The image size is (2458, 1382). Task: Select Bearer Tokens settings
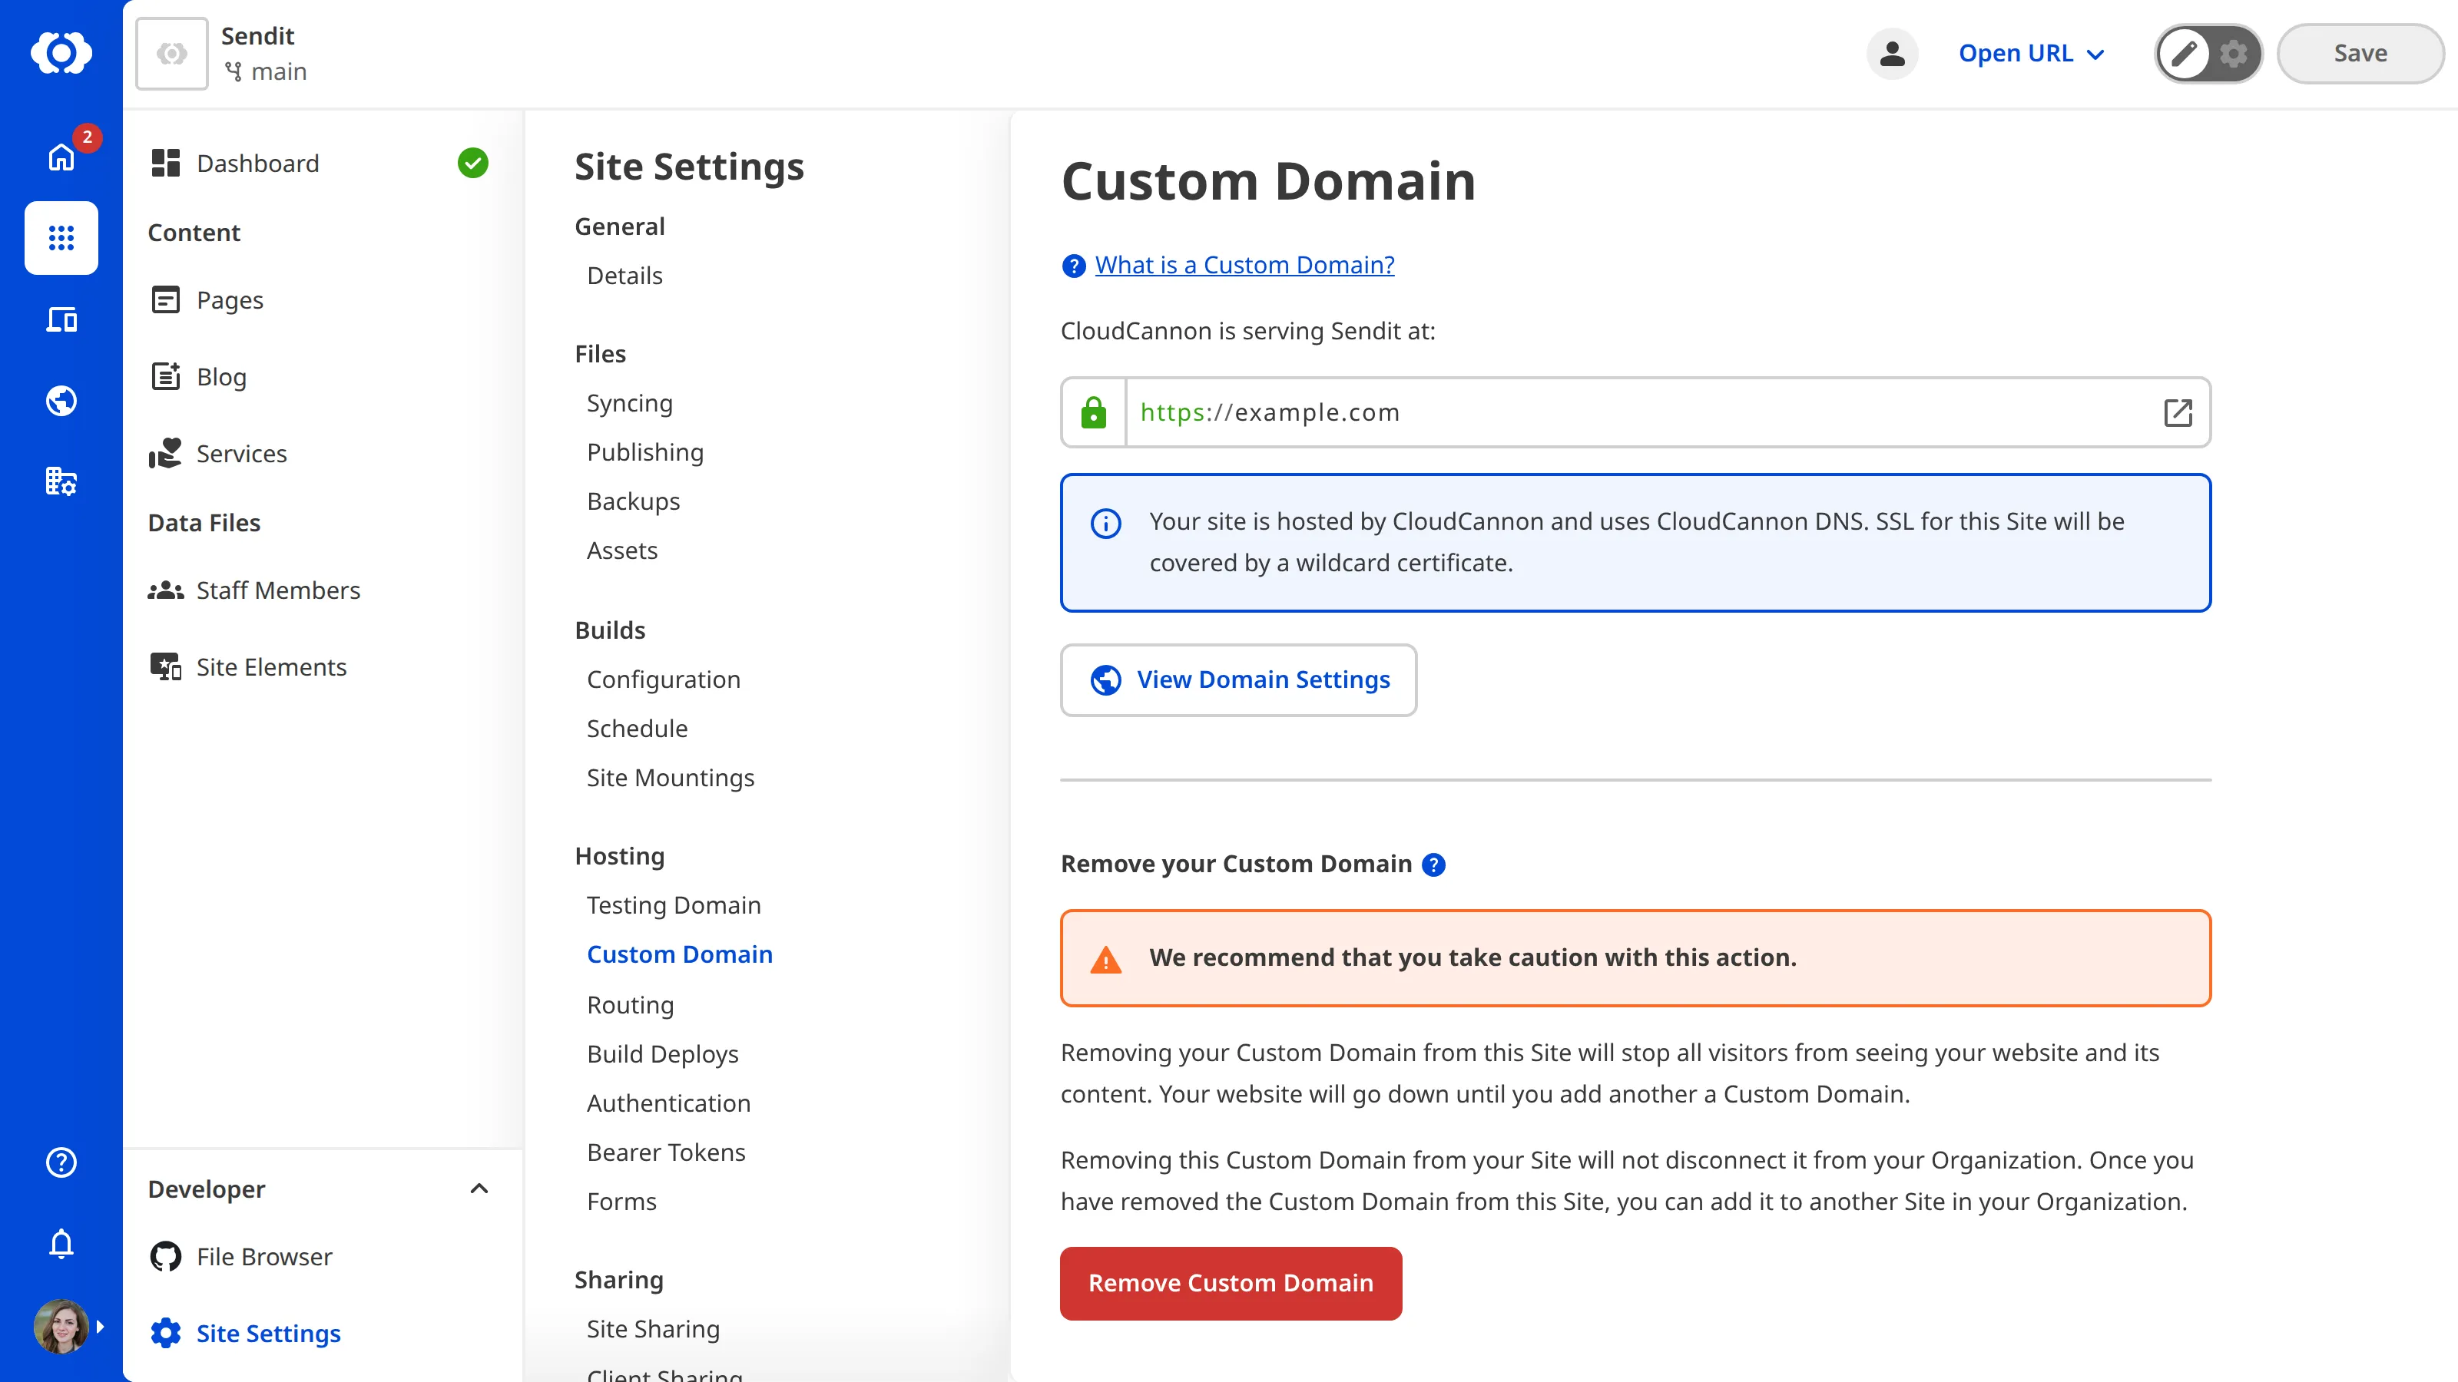(x=666, y=1153)
